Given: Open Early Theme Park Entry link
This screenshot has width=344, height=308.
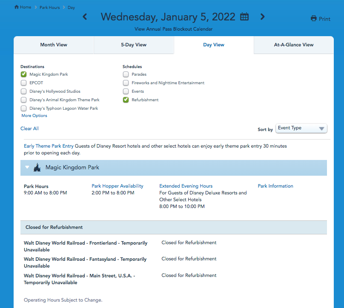Looking at the screenshot, I should point(49,146).
